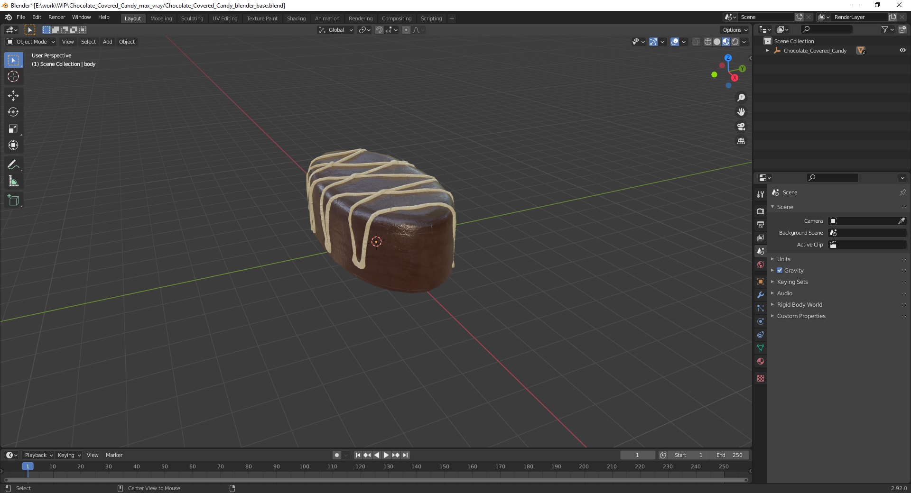Click the Camera object field
The width and height of the screenshot is (911, 493).
[867, 221]
